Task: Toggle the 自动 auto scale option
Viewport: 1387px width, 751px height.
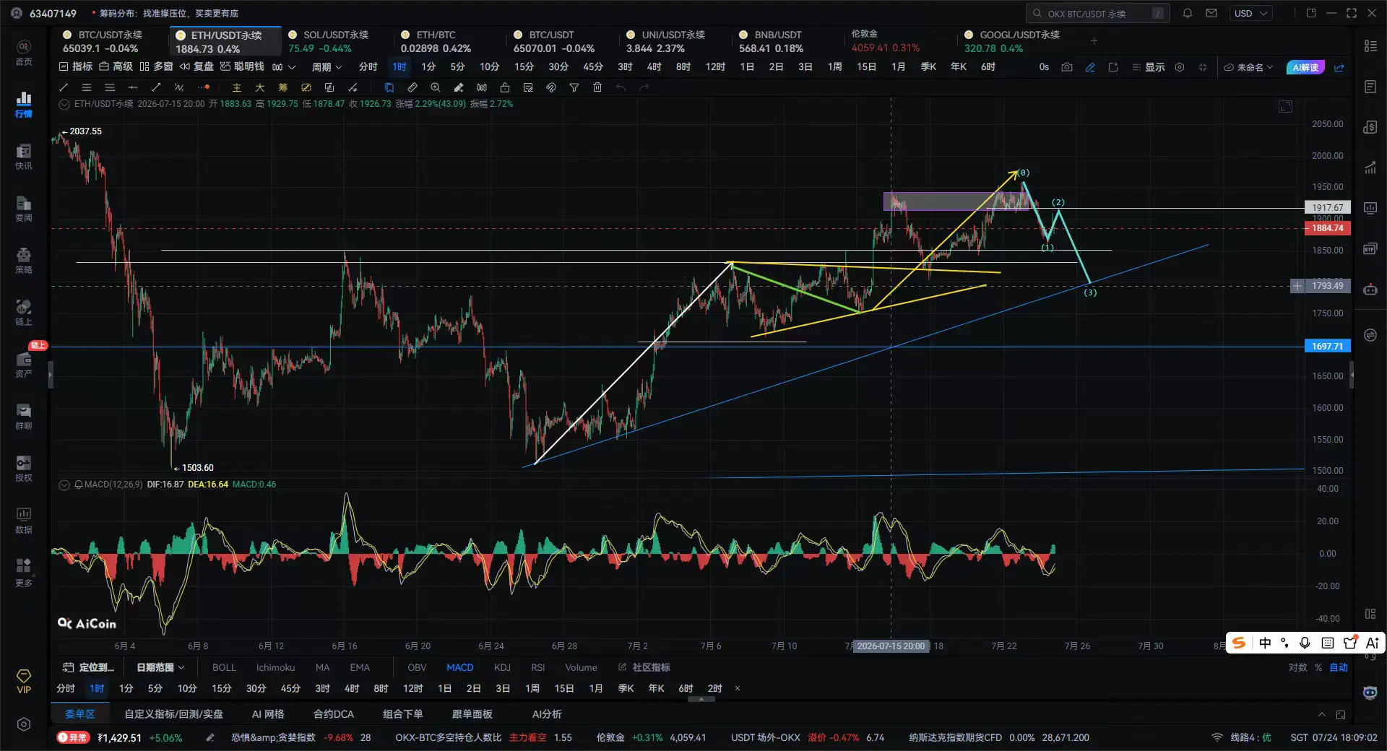Action: [1339, 667]
